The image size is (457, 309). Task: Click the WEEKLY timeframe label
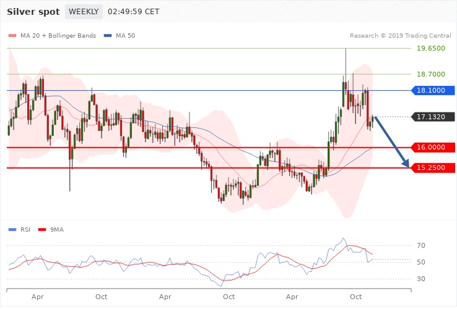click(x=84, y=12)
